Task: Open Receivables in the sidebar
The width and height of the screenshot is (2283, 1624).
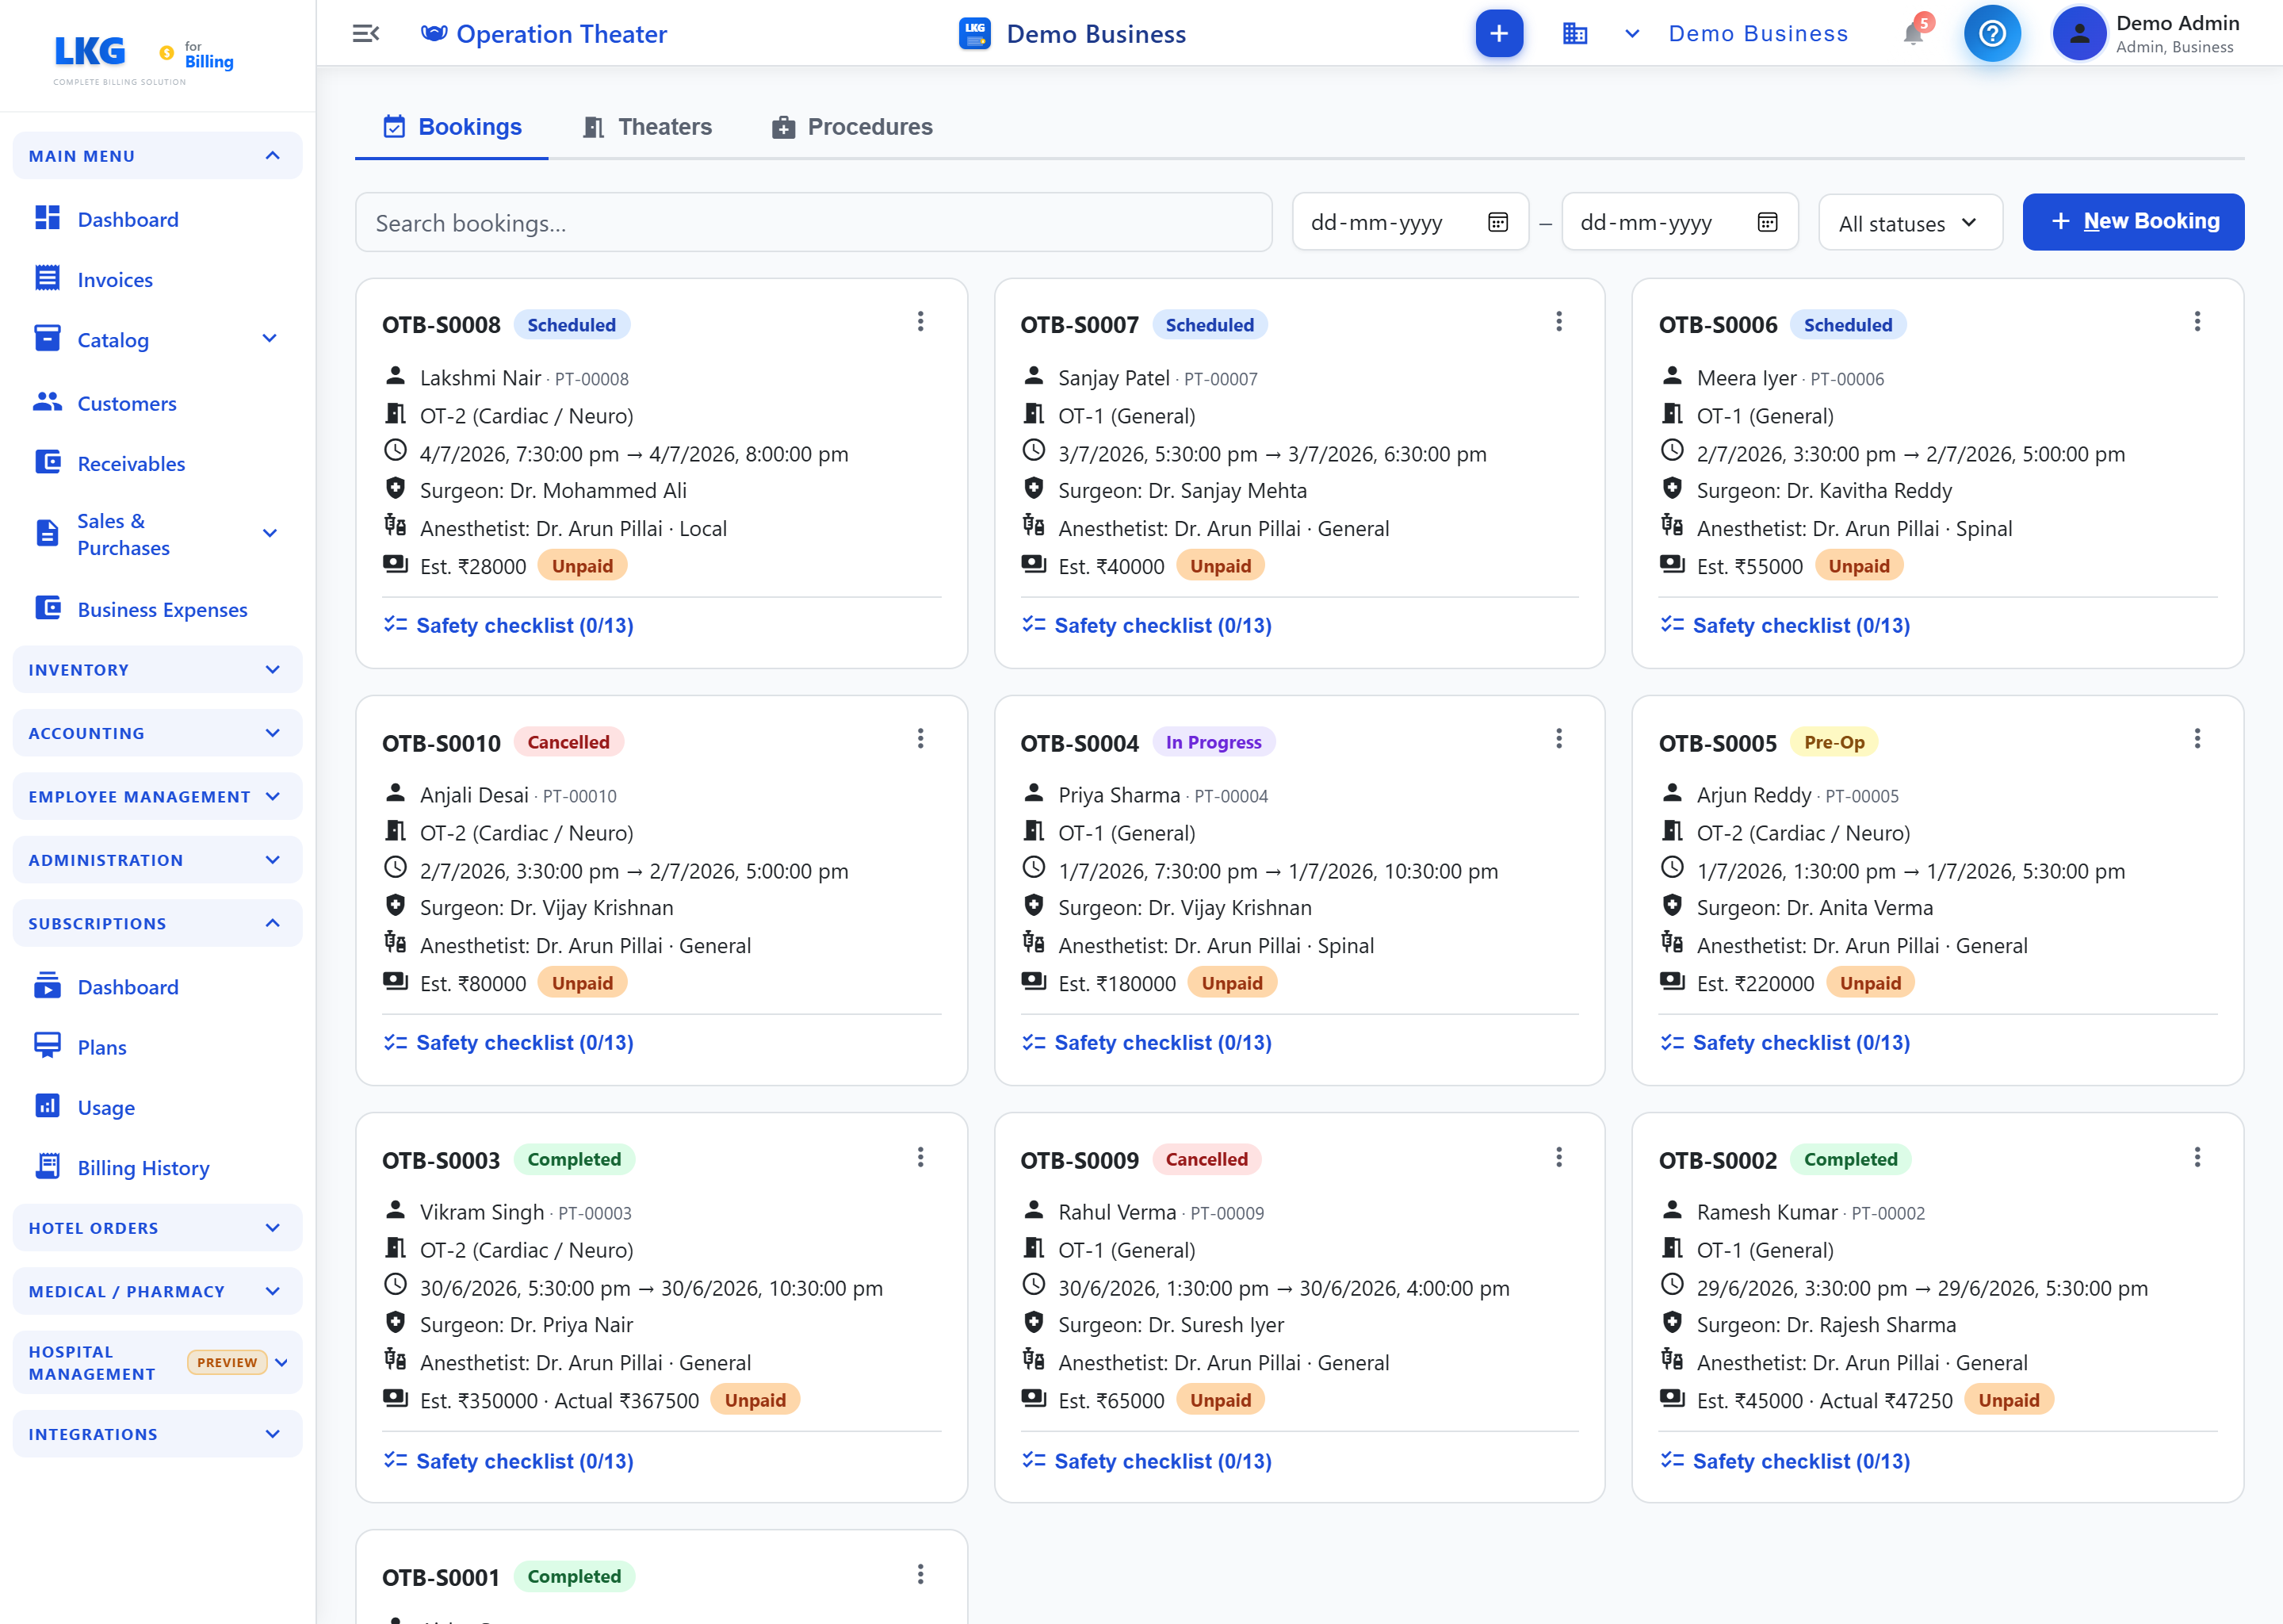Action: 131,464
